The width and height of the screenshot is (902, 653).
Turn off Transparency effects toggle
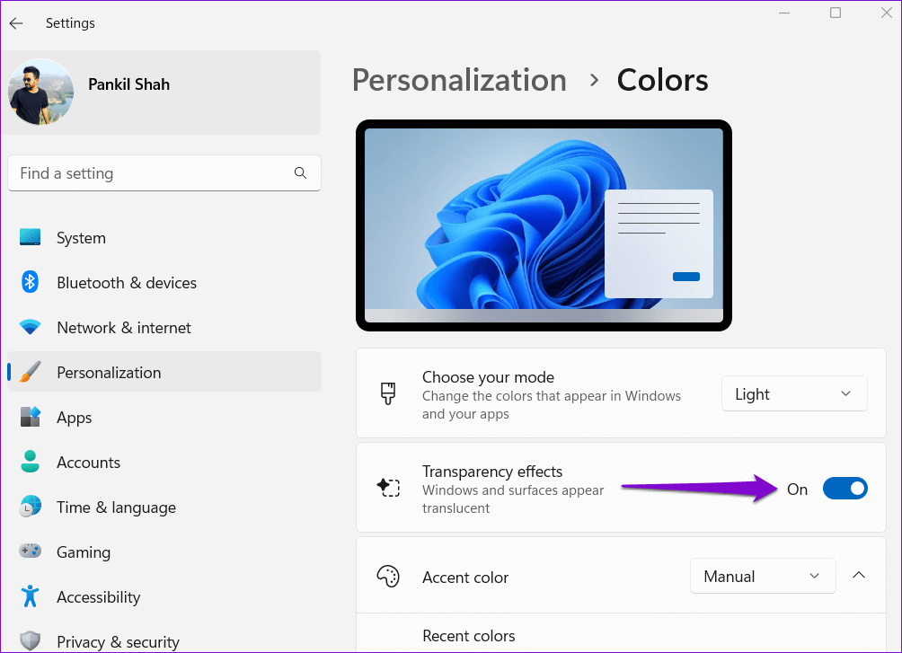tap(845, 489)
